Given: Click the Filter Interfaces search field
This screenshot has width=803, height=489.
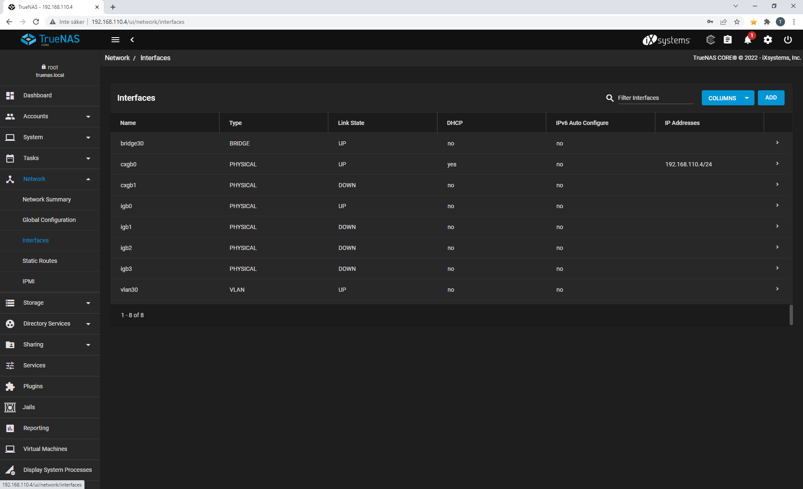Looking at the screenshot, I should (x=655, y=98).
